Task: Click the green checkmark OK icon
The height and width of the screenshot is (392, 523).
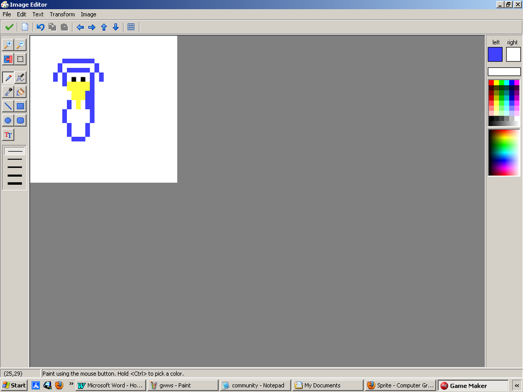Action: tap(10, 27)
